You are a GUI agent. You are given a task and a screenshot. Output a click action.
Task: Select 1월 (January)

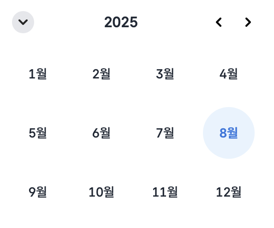(38, 74)
